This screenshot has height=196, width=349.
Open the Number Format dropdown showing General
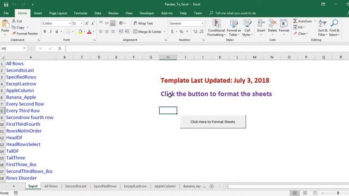click(202, 23)
